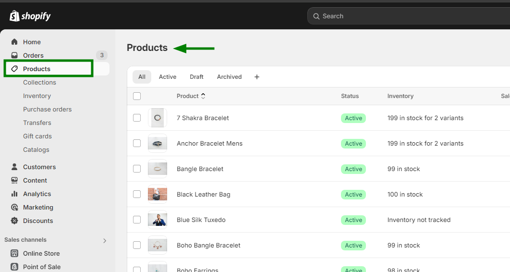Click the Orders inbox icon
Viewport: 510px width, 272px height.
point(14,55)
